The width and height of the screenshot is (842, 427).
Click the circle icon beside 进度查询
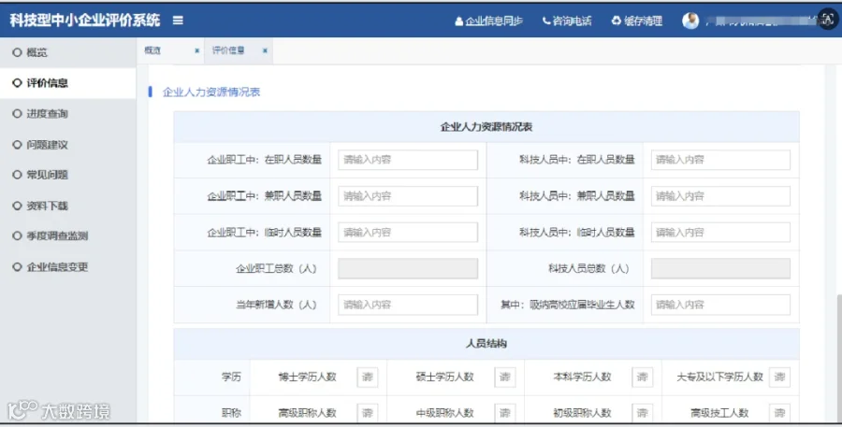pos(17,114)
